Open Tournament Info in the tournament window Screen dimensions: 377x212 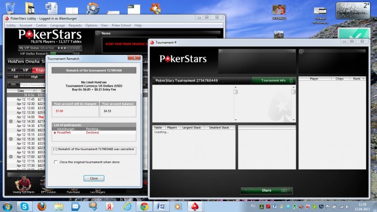point(274,80)
